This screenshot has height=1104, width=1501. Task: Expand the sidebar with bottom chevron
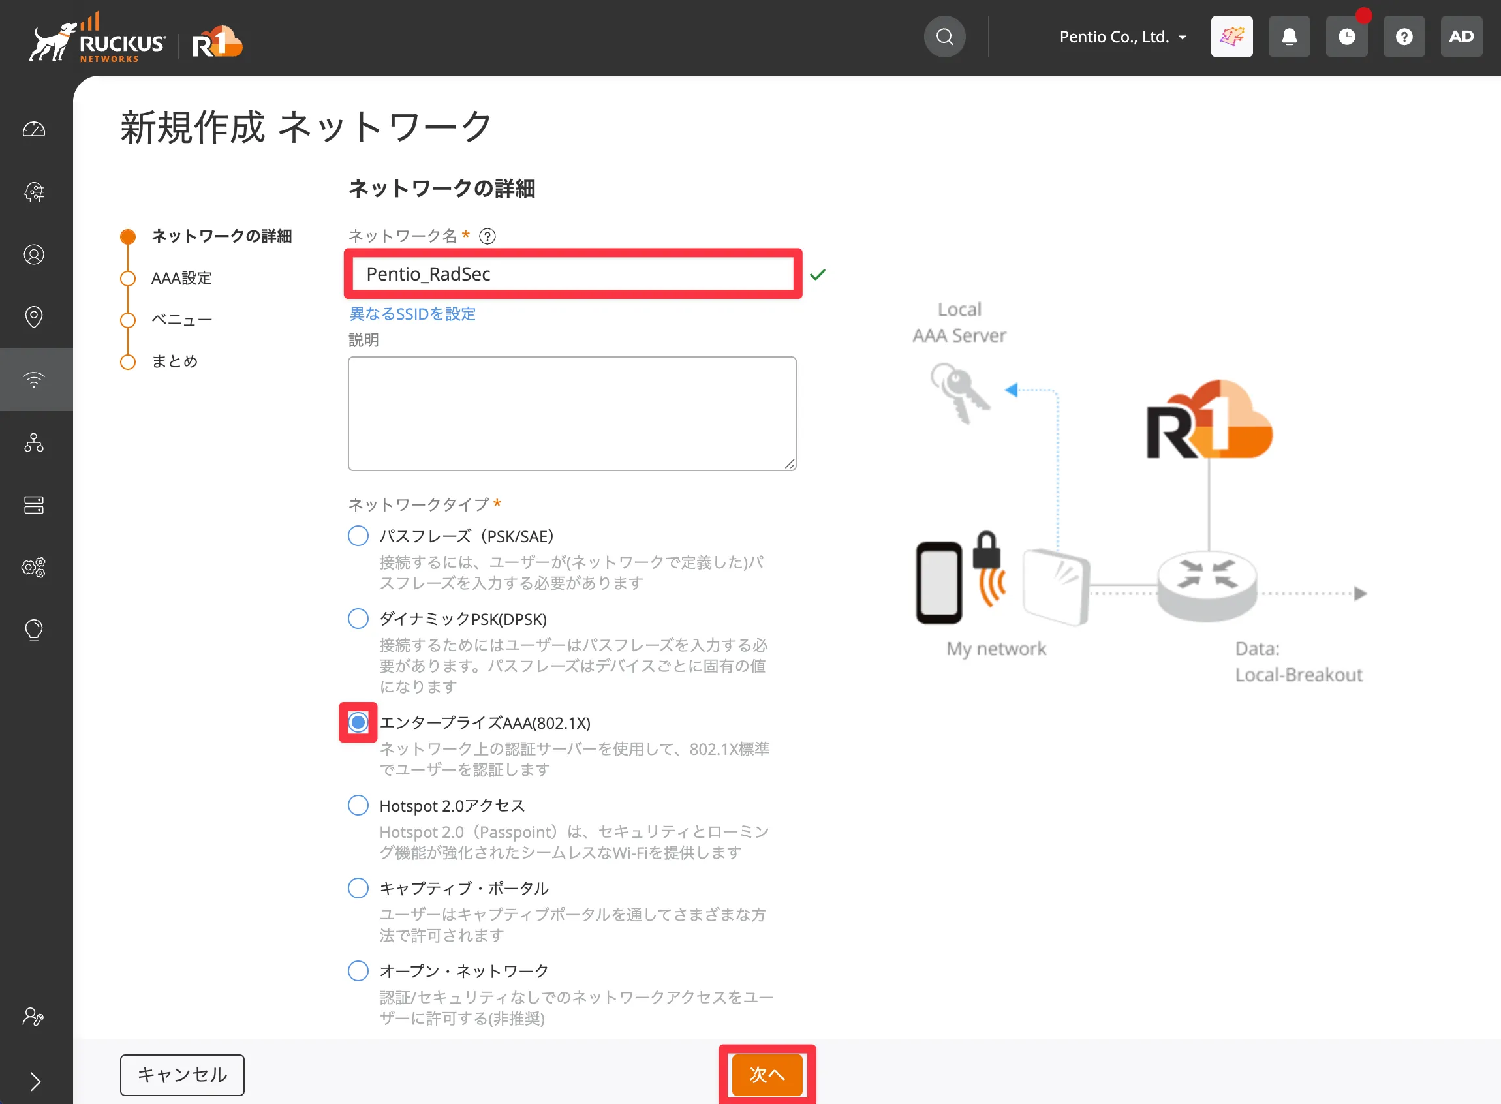coord(35,1081)
